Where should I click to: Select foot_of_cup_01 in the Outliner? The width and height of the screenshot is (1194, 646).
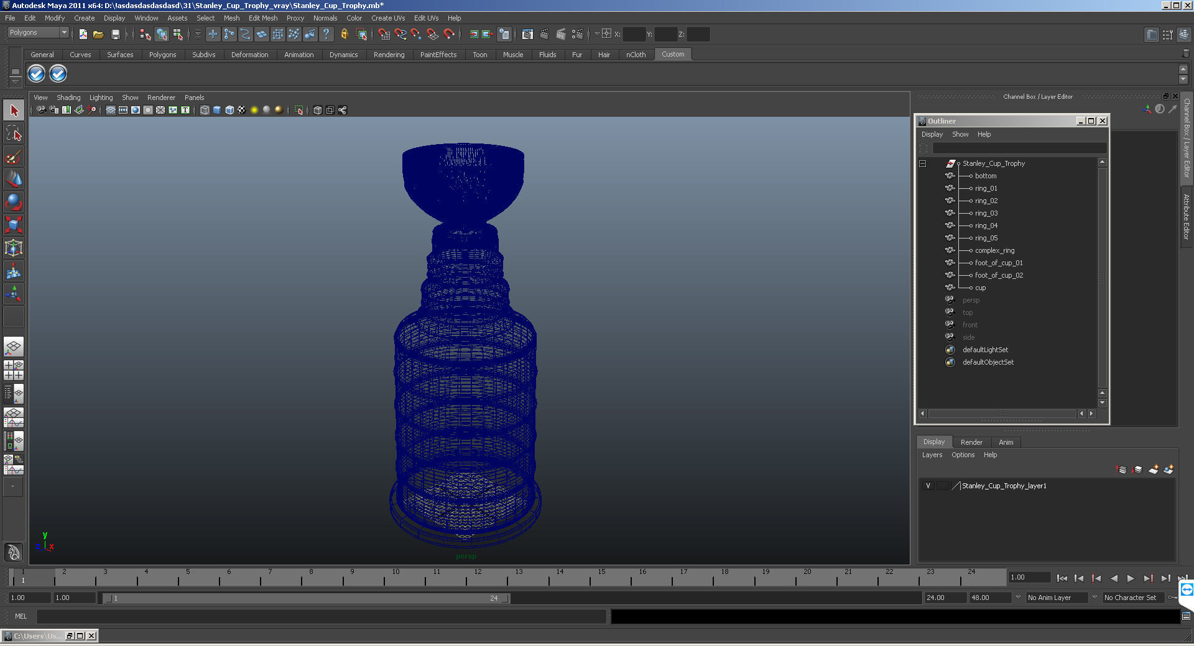[999, 263]
